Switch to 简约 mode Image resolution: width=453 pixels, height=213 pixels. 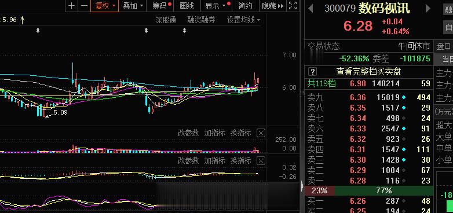click(245, 6)
